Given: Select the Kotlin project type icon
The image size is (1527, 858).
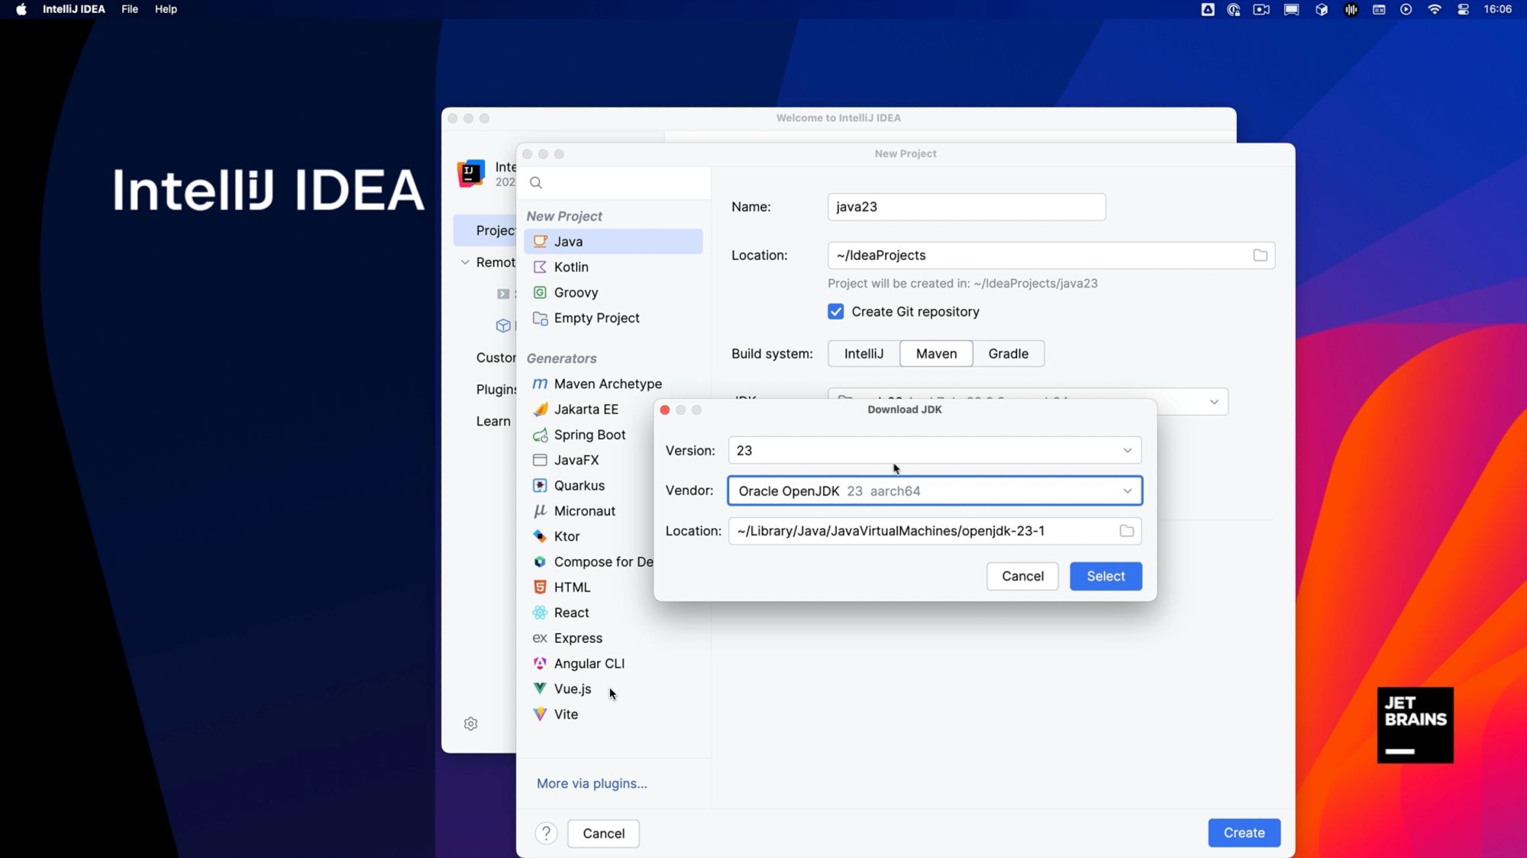Looking at the screenshot, I should pyautogui.click(x=540, y=266).
